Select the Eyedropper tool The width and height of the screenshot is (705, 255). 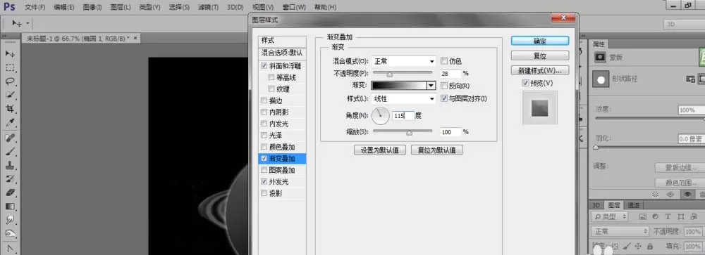[10, 123]
